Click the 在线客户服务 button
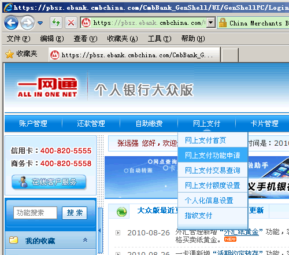The height and width of the screenshot is (255, 289). 49,182
